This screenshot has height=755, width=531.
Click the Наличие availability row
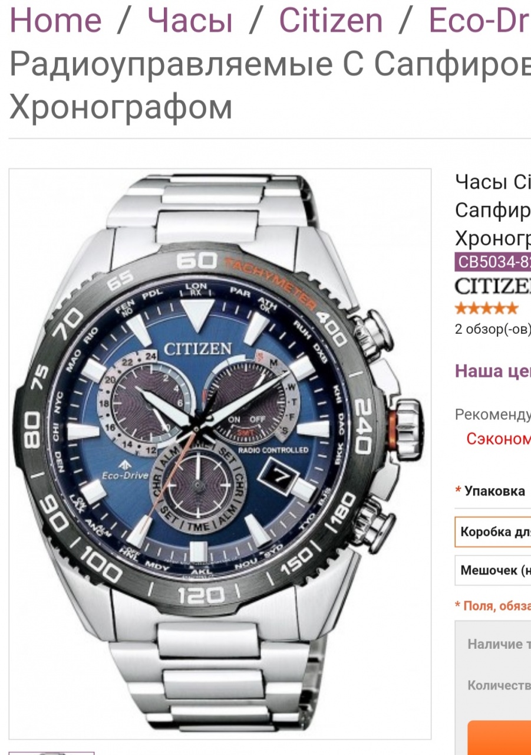point(499,644)
